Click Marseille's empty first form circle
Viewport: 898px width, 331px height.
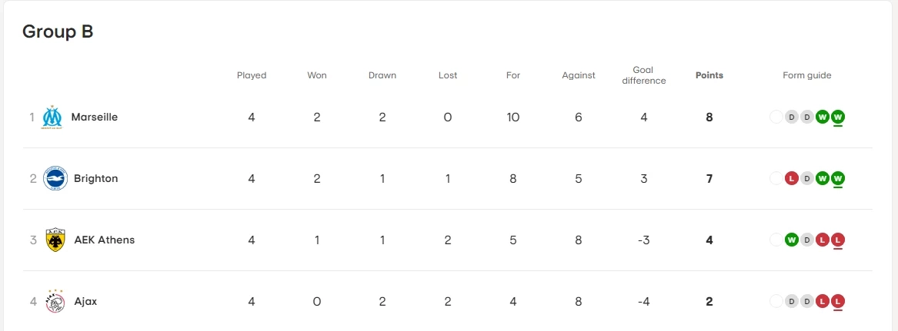(776, 118)
